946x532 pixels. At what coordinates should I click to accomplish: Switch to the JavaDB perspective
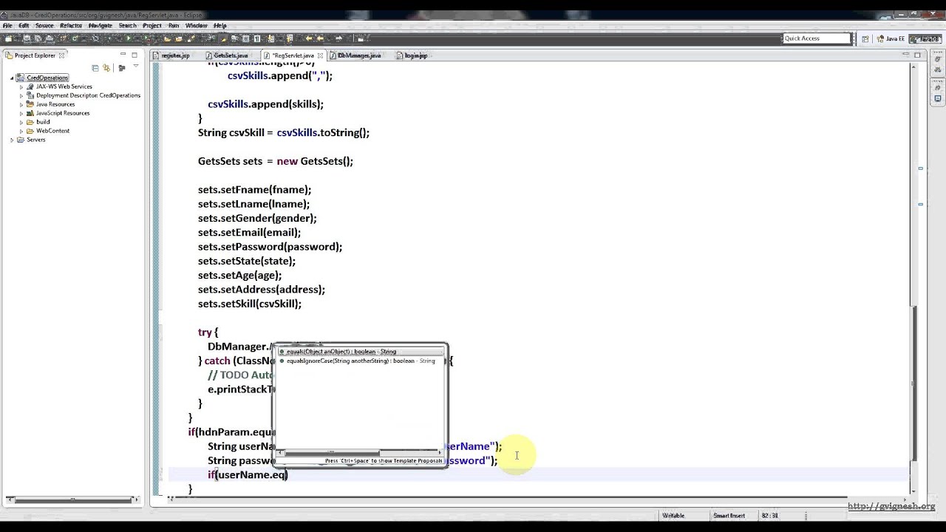coord(925,38)
